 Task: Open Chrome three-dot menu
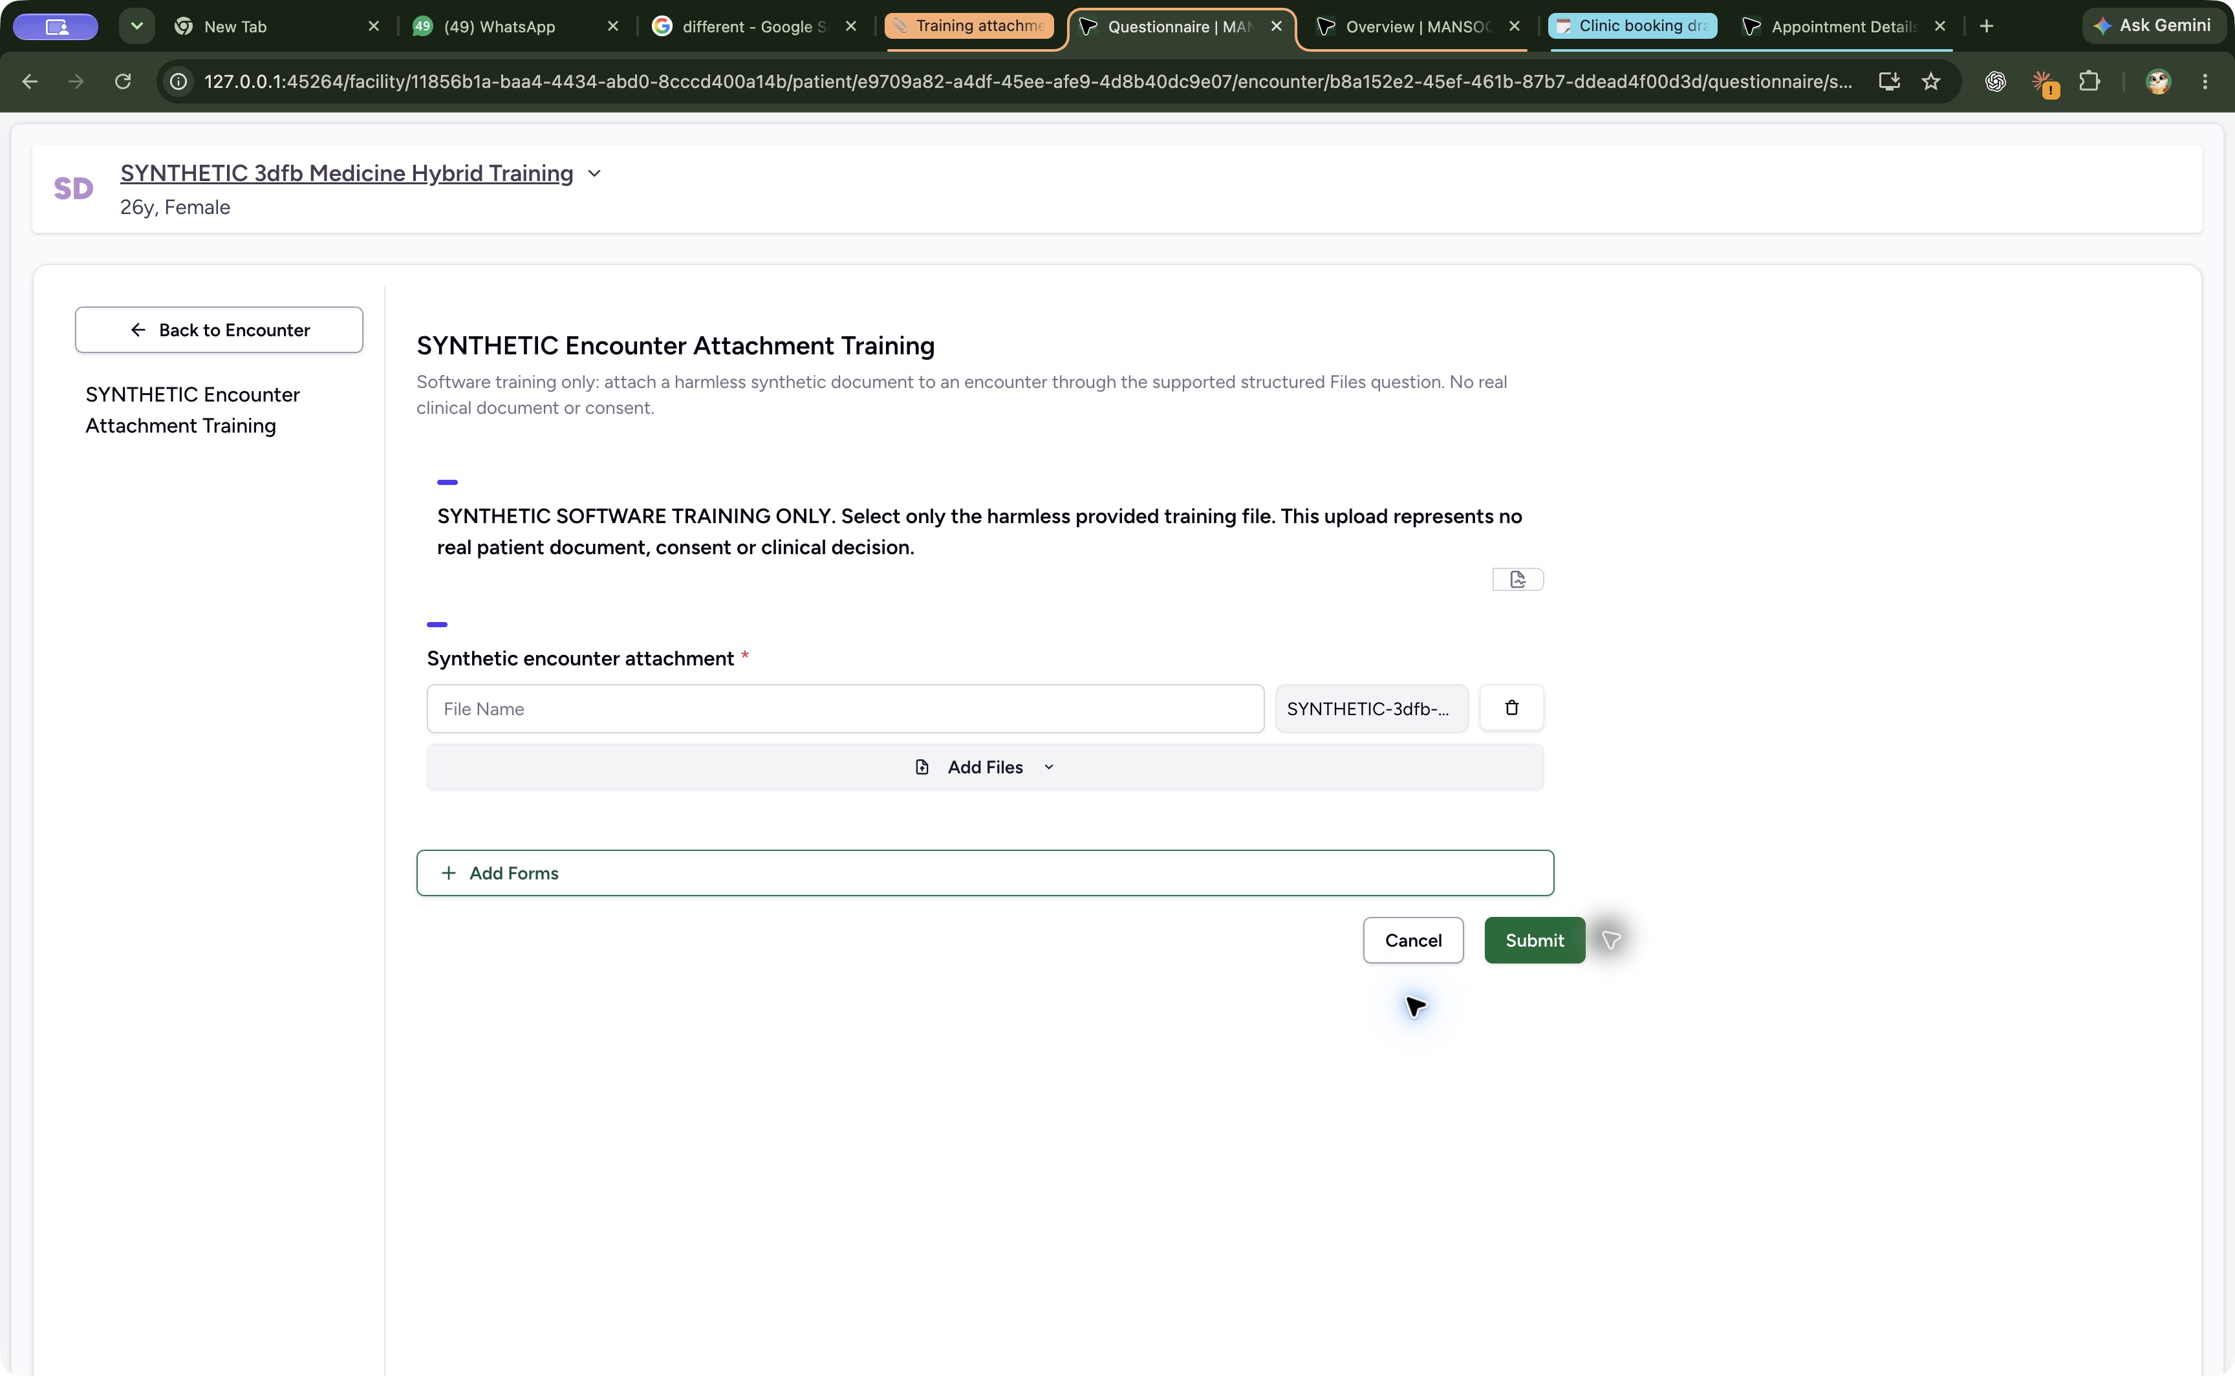pyautogui.click(x=2205, y=82)
